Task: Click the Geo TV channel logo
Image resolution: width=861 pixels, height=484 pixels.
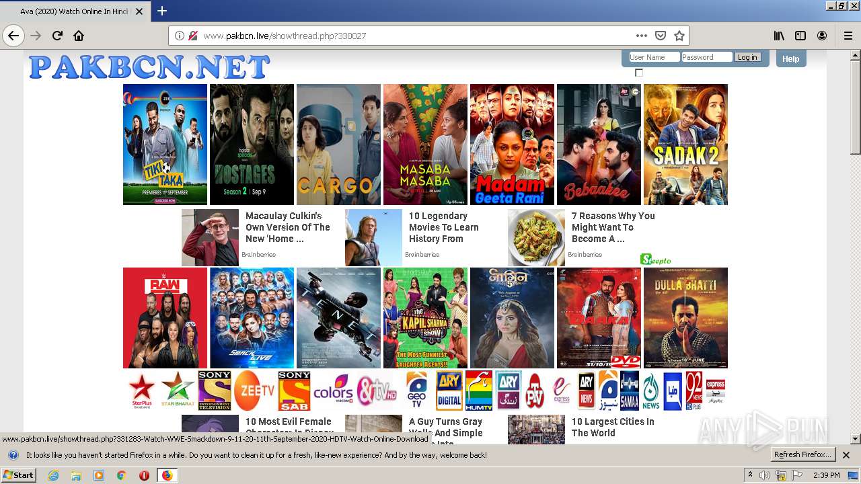Action: (417, 391)
